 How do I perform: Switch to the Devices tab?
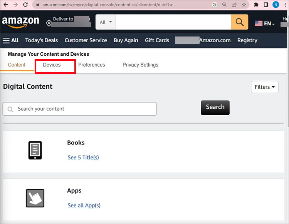52,65
